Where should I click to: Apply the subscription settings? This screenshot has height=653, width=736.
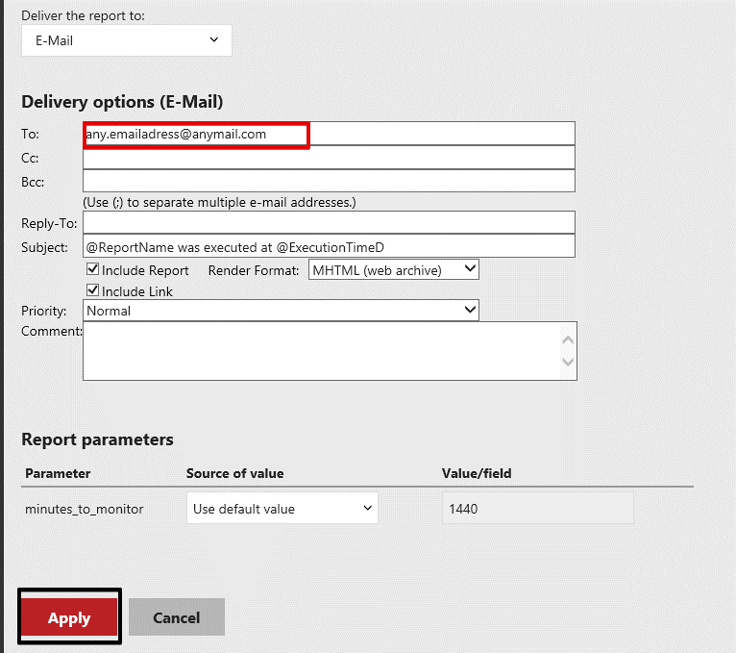[69, 618]
